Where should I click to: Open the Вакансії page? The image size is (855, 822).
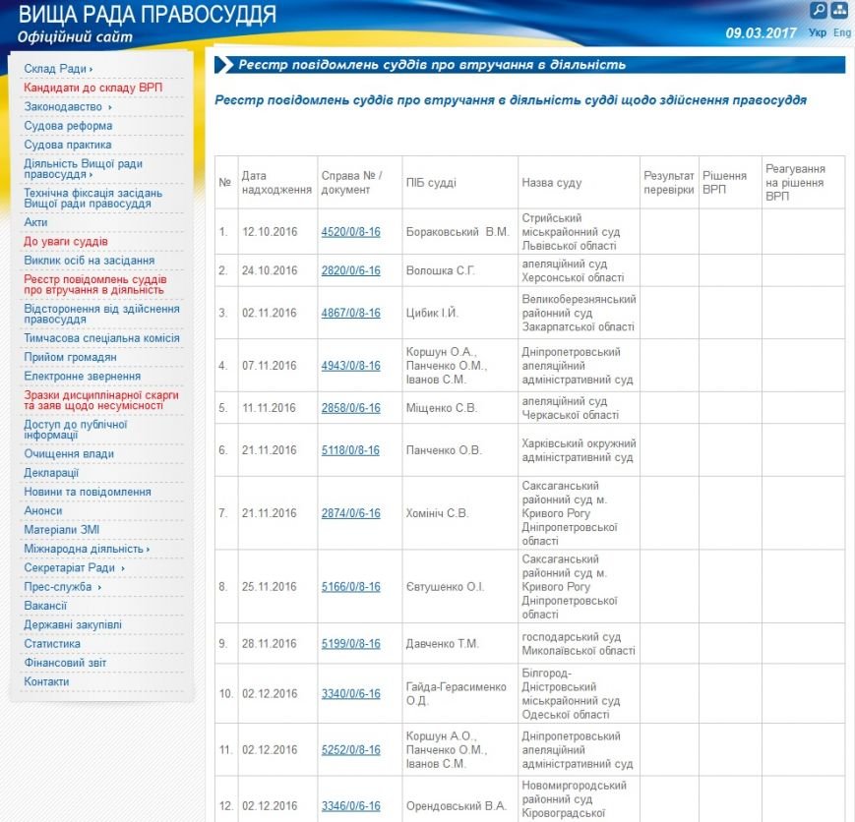[44, 606]
